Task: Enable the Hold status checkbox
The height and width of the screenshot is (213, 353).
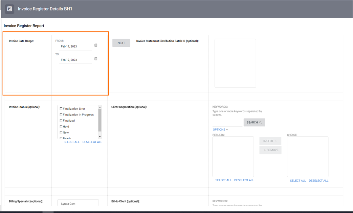Action: tap(61, 126)
